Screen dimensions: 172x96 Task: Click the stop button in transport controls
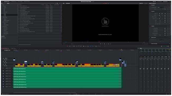[x=105, y=44]
